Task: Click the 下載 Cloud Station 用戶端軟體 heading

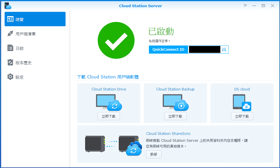Action: 108,77
